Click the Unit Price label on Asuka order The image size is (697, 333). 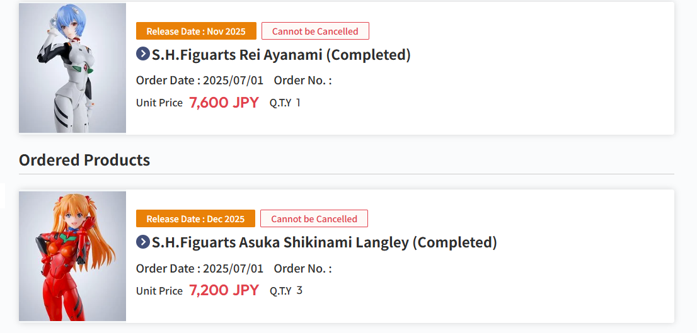point(159,291)
